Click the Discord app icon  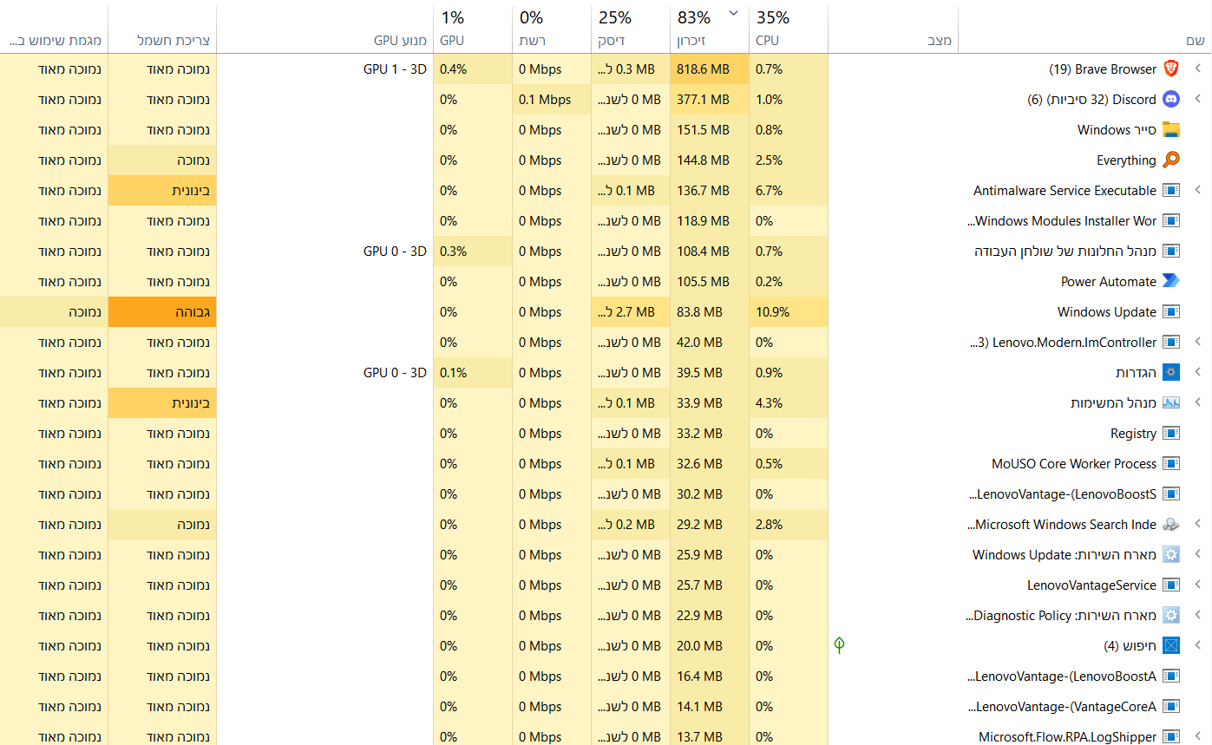(x=1171, y=100)
